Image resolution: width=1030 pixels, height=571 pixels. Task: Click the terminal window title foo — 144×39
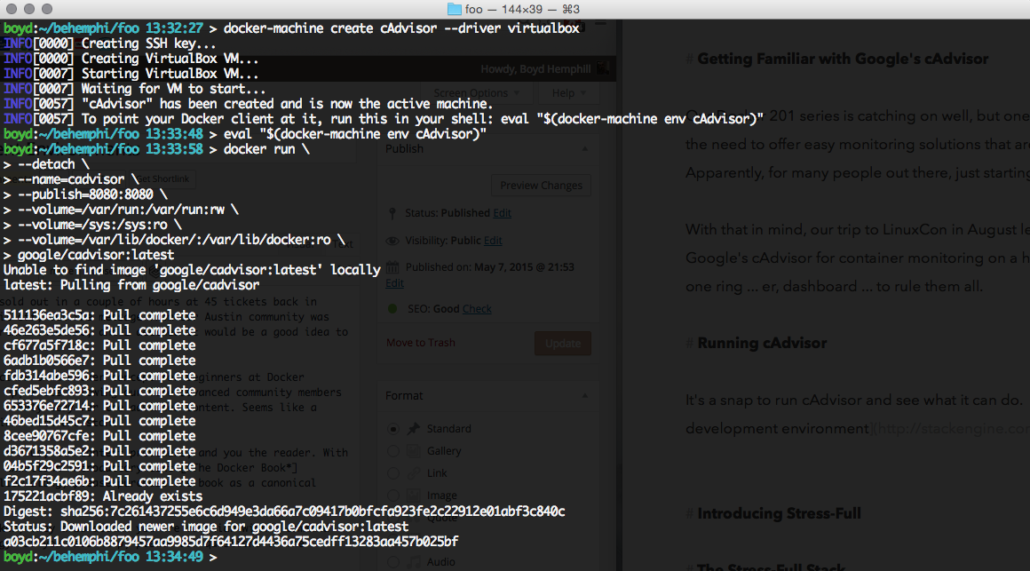[522, 9]
